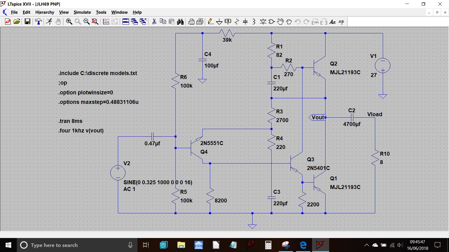Open the Control Panel hammer icon
The height and width of the screenshot is (252, 449).
(x=38, y=22)
